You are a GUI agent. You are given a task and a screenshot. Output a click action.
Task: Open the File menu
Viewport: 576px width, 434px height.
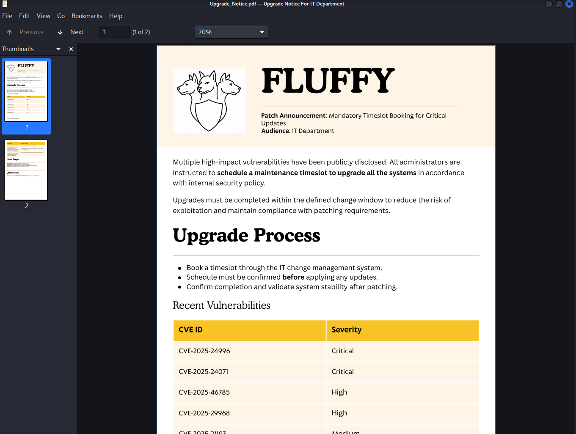coord(7,16)
